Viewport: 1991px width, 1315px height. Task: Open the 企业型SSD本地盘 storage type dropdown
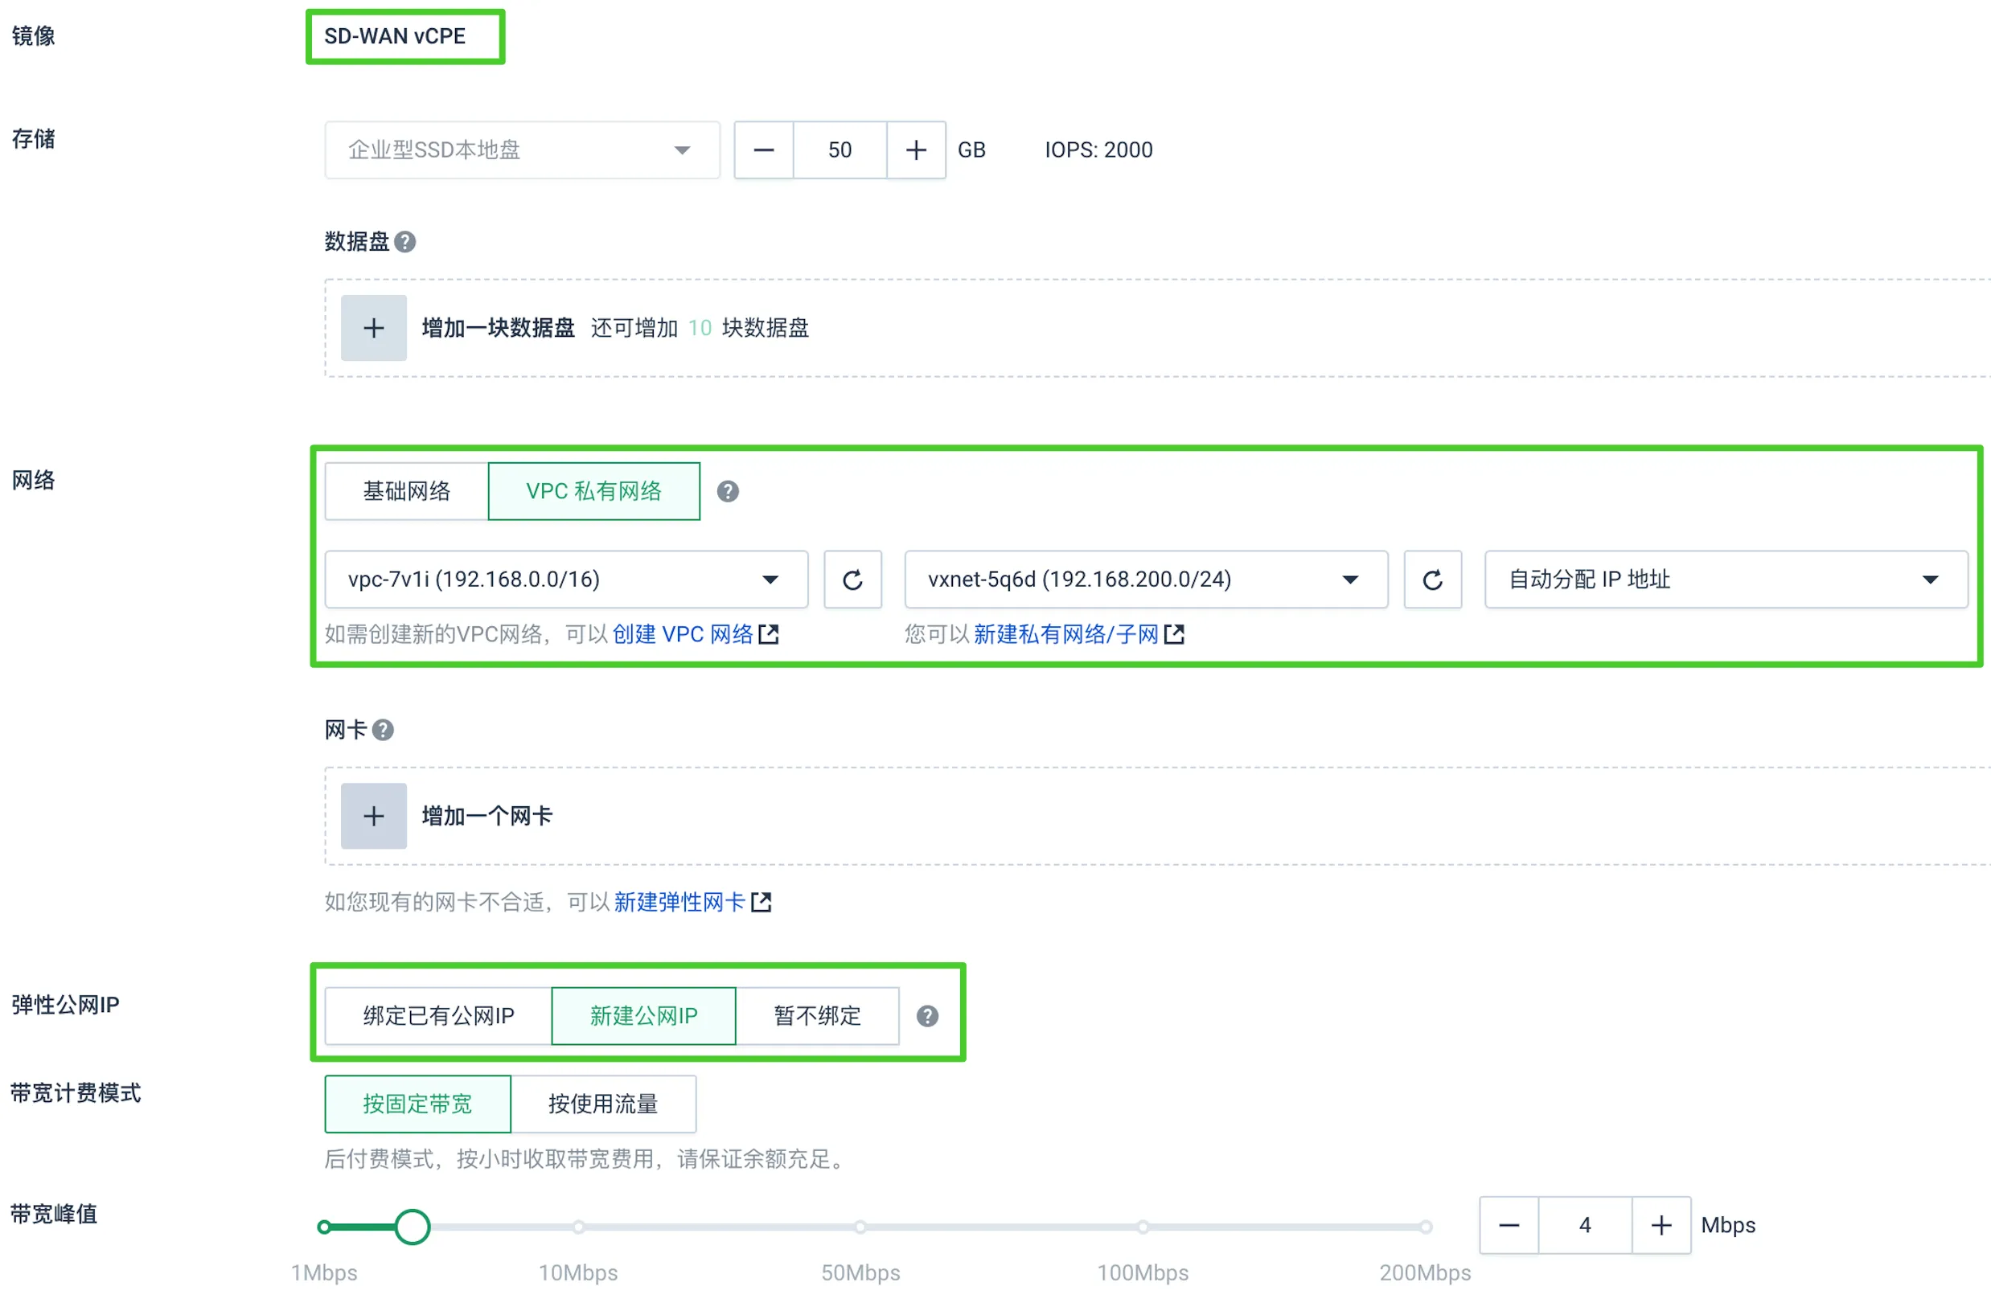pos(523,150)
